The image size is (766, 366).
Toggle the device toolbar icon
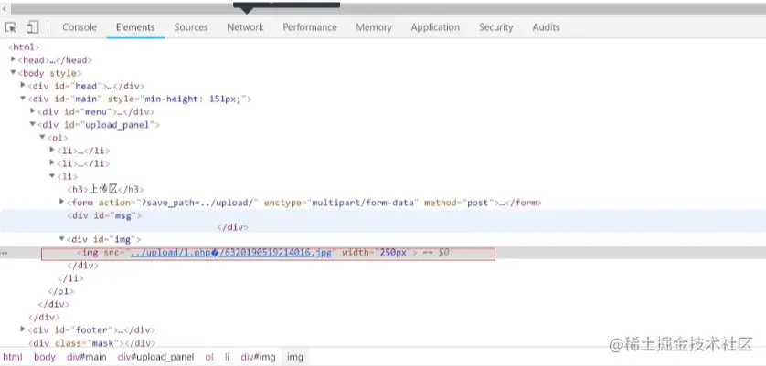32,27
